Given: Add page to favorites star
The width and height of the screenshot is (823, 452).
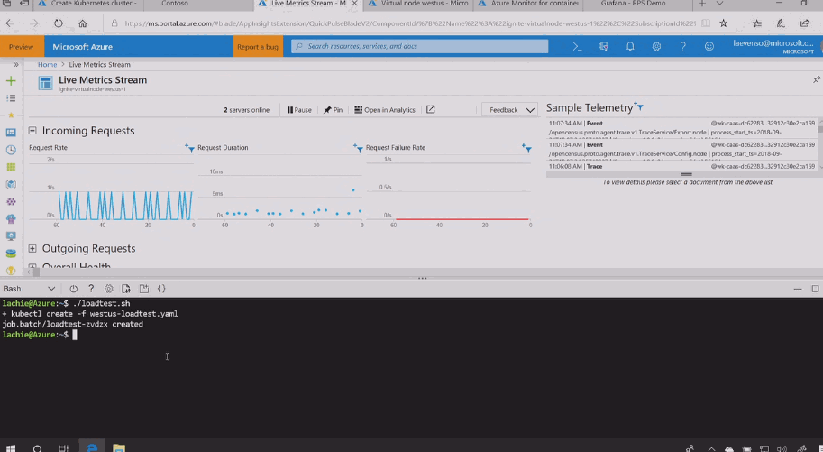Looking at the screenshot, I should tap(723, 23).
